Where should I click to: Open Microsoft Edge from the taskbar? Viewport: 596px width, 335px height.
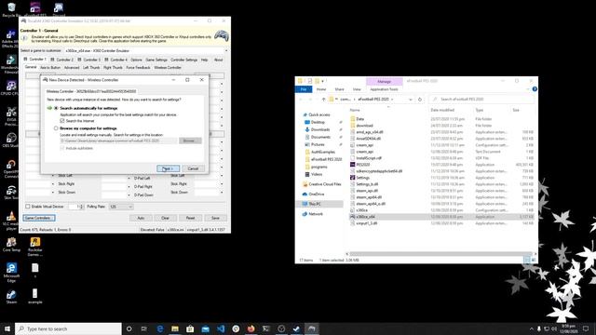[x=160, y=328]
